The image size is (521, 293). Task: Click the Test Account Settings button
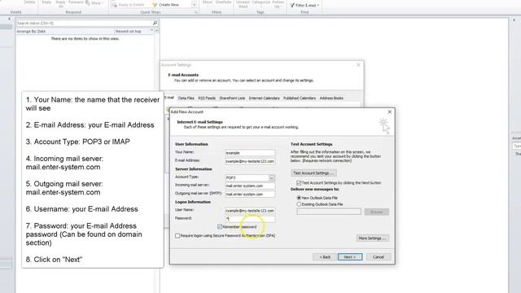pyautogui.click(x=313, y=173)
